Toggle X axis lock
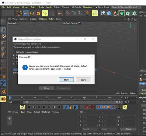 68,13
